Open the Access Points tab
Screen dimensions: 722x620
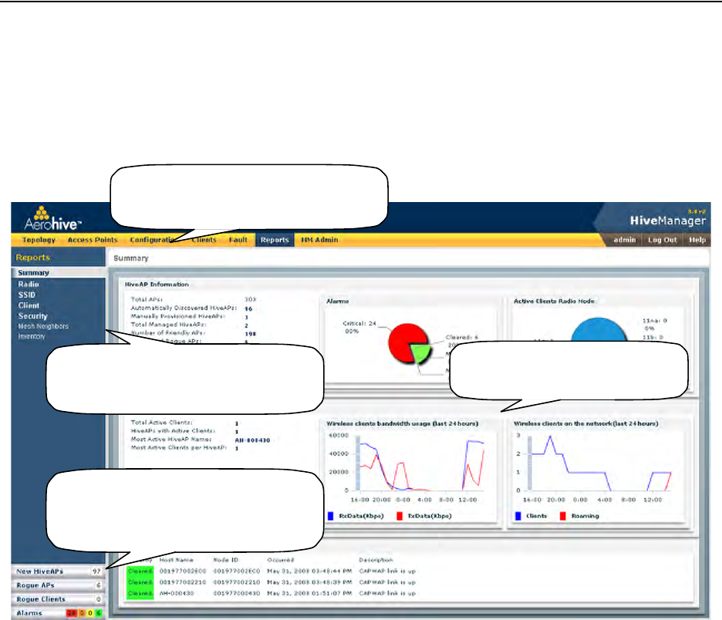93,240
